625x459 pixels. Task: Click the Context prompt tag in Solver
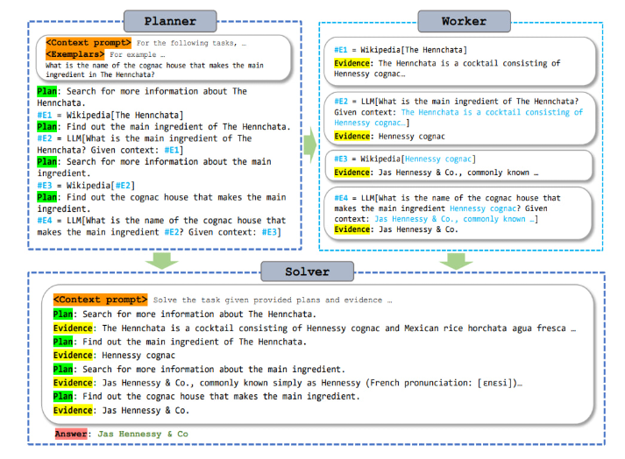point(100,300)
